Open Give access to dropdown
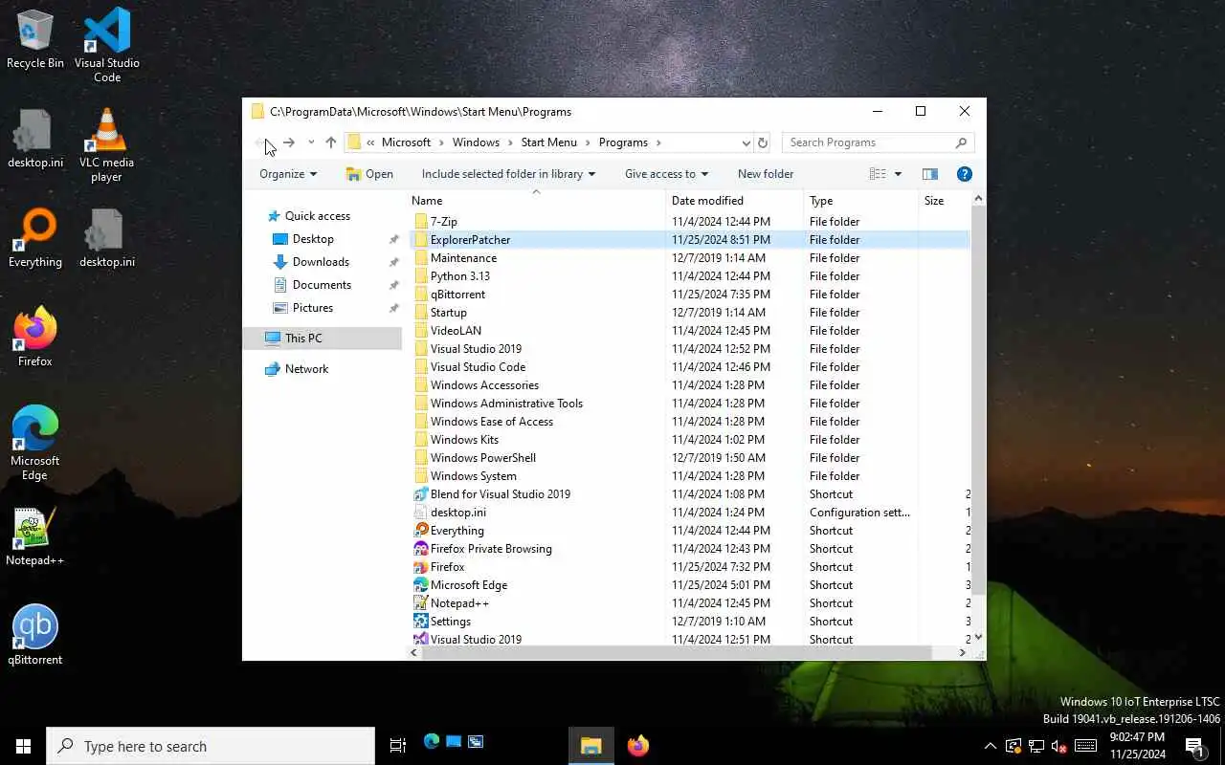 click(666, 174)
